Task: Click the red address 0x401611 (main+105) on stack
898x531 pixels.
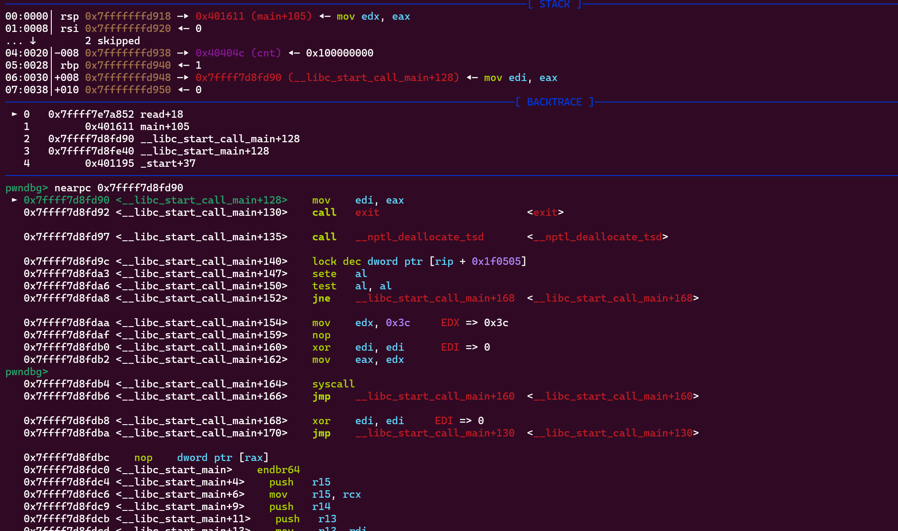Action: (253, 16)
